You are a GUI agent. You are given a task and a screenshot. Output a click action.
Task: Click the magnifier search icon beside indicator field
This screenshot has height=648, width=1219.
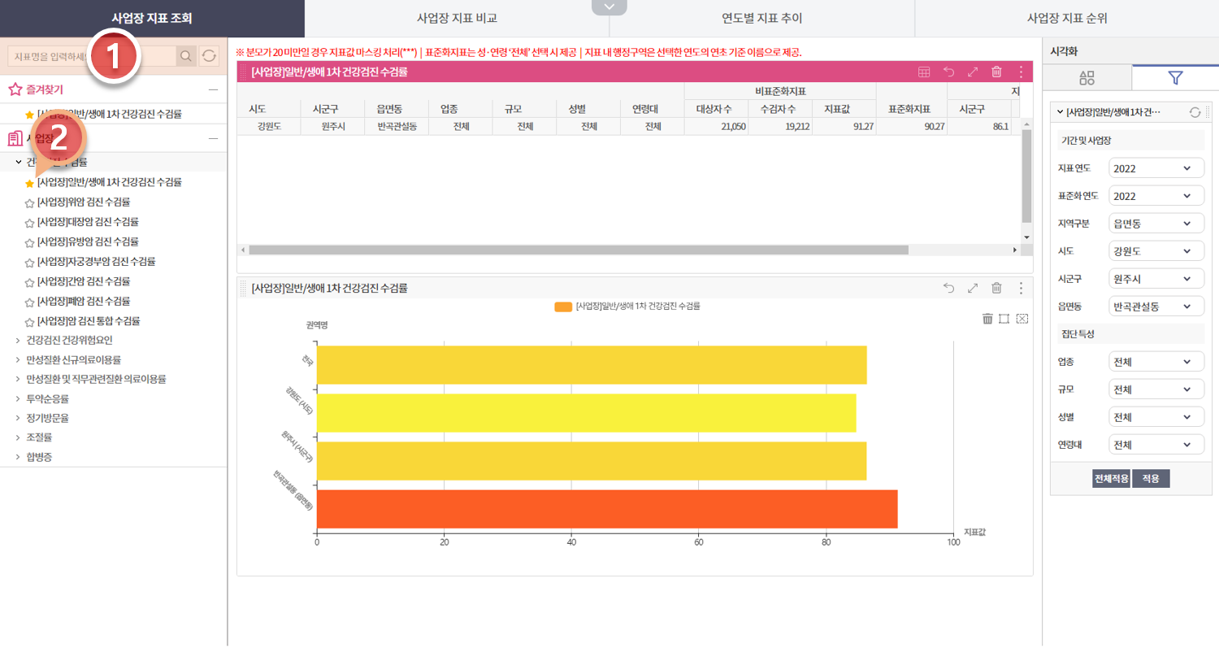click(186, 55)
